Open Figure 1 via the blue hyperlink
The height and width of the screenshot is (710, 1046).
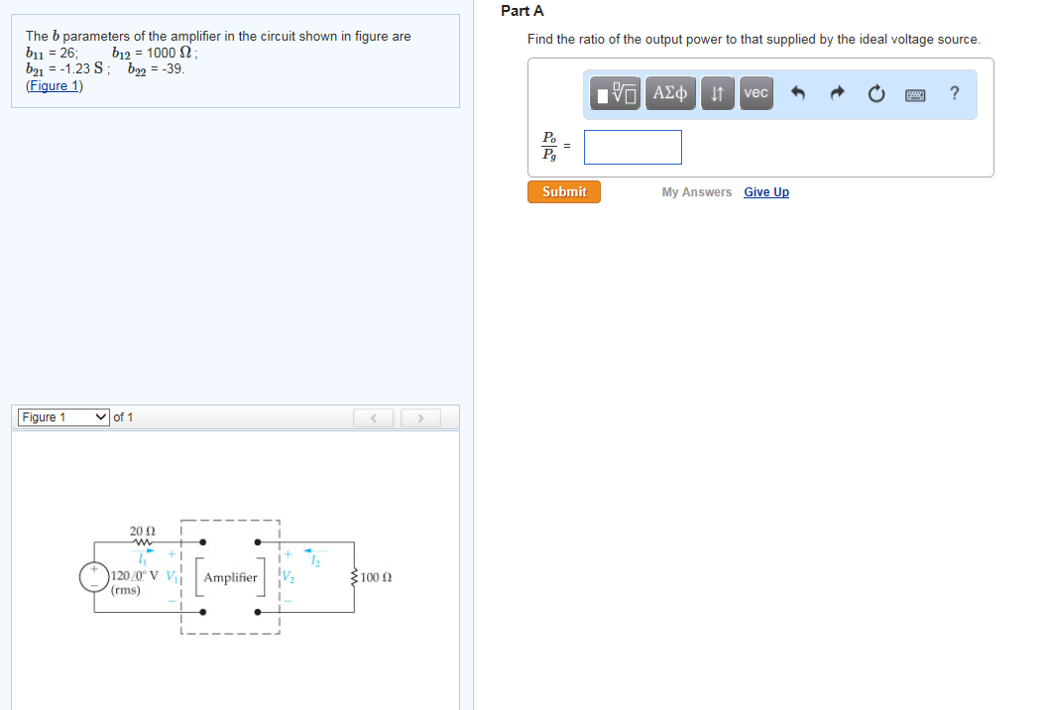[53, 84]
